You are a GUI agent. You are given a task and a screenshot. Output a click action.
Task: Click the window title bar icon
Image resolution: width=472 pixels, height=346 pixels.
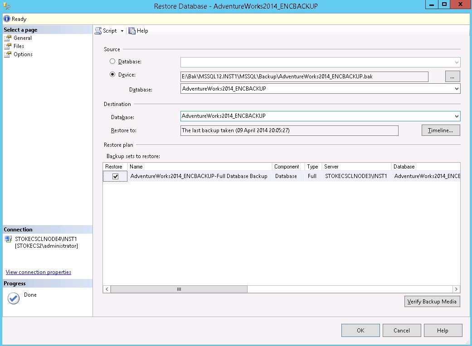pyautogui.click(x=7, y=6)
